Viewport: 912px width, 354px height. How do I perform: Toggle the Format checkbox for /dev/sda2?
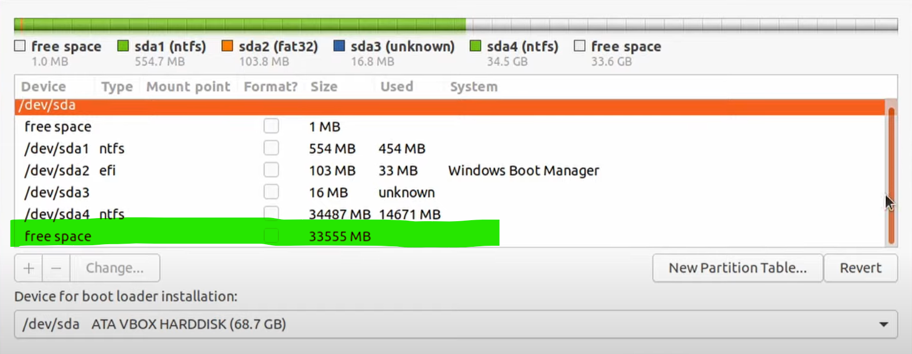(271, 169)
